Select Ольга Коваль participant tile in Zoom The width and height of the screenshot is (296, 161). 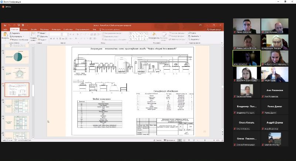pyautogui.click(x=246, y=122)
